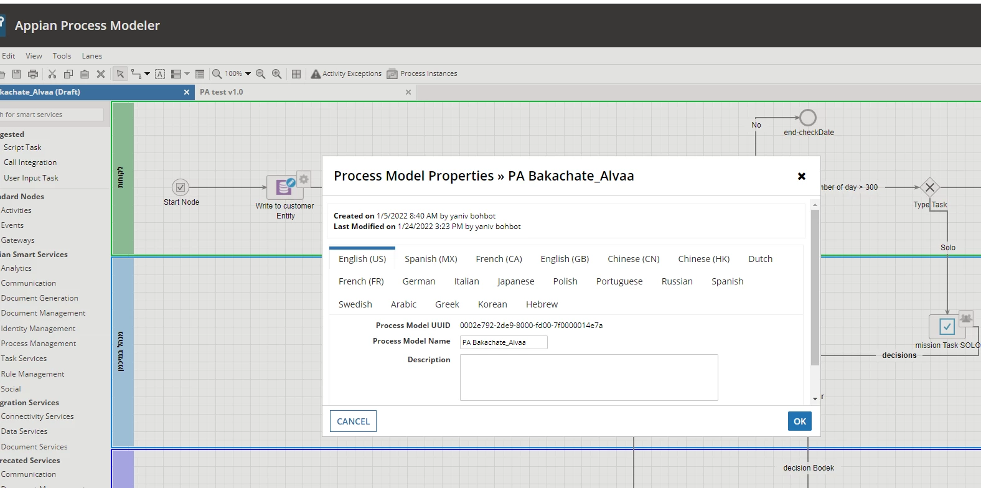Click the zoom in magnifier icon

click(x=277, y=74)
